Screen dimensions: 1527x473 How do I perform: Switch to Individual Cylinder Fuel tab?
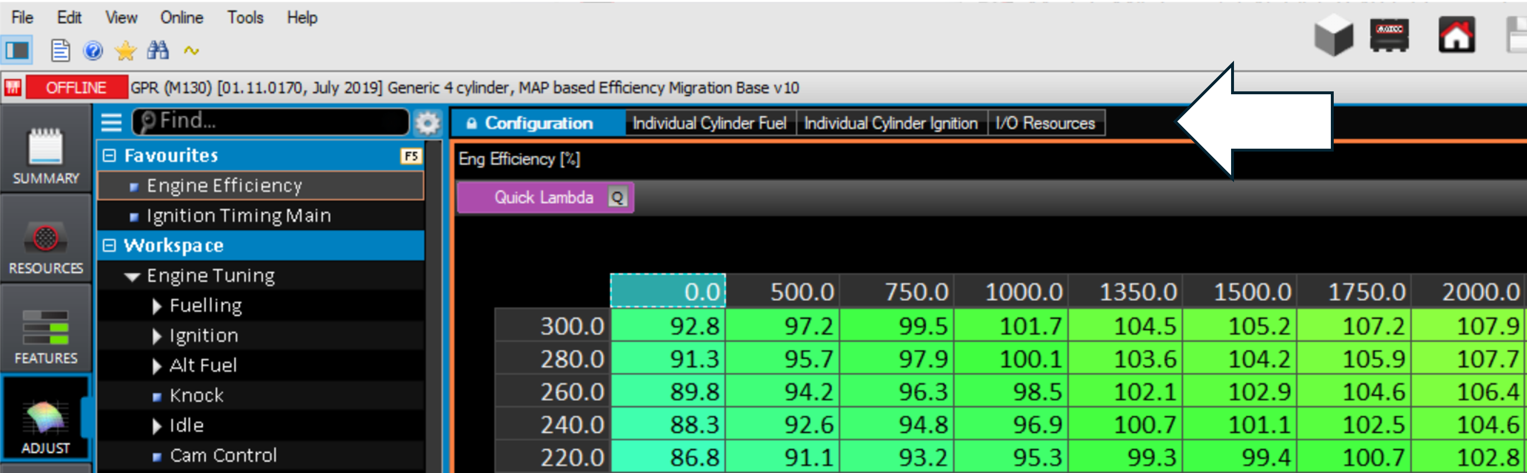pos(709,123)
